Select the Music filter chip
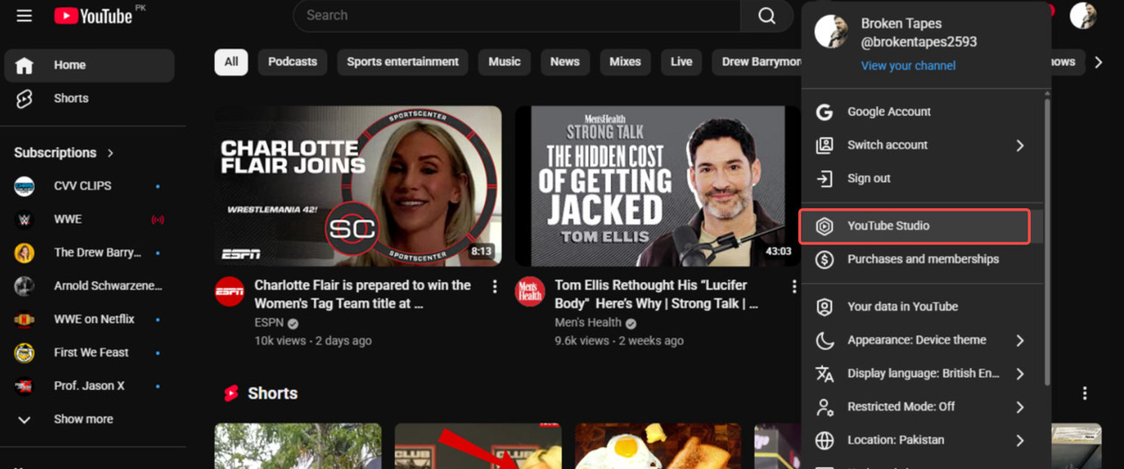This screenshot has height=469, width=1124. [504, 61]
